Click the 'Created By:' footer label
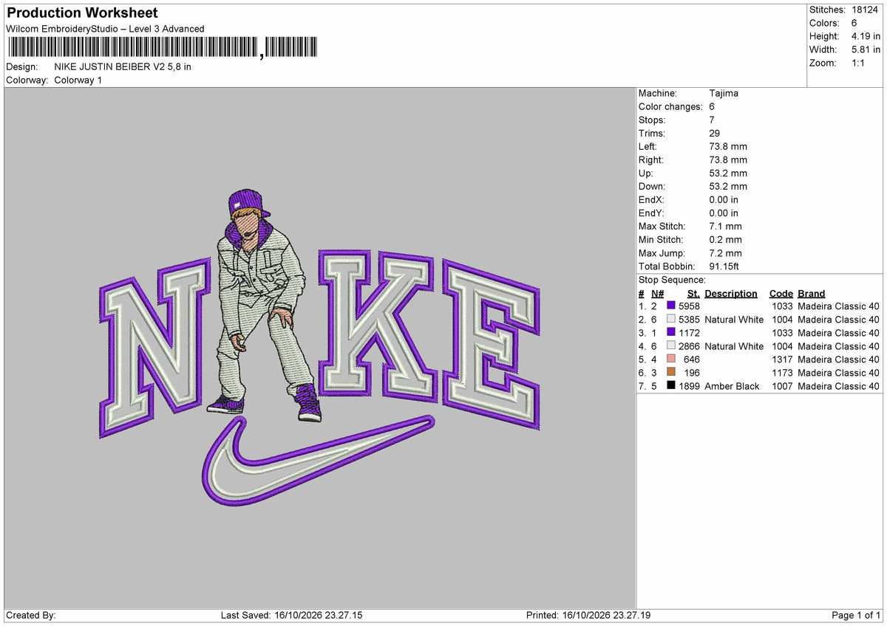The height and width of the screenshot is (626, 887). 31,615
